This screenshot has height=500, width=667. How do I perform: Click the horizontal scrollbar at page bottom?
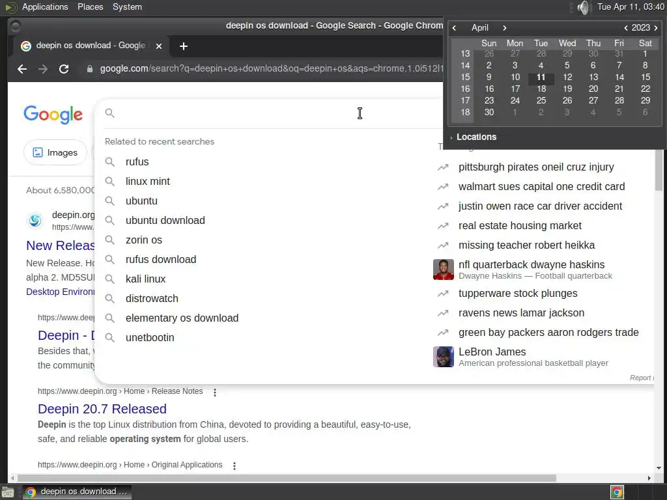(x=287, y=479)
